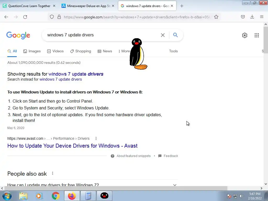Click the Firefox URL address bar
The width and height of the screenshot is (268, 201).
pos(137,17)
